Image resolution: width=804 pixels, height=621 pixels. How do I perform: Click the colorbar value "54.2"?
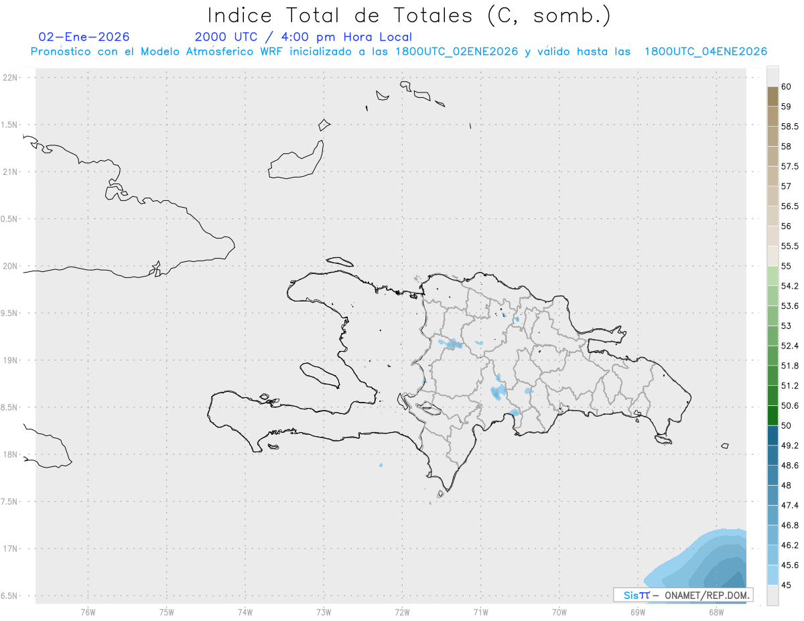coord(791,286)
